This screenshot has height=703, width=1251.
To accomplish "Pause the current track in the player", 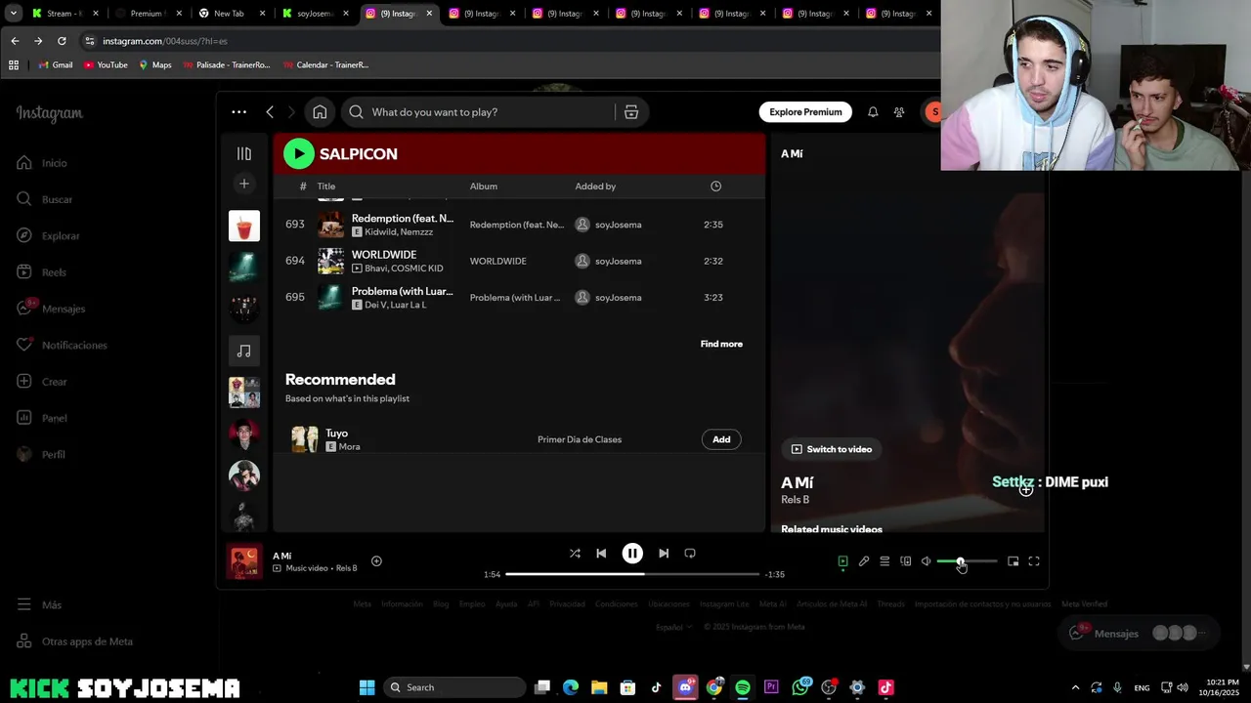I will coord(632,554).
